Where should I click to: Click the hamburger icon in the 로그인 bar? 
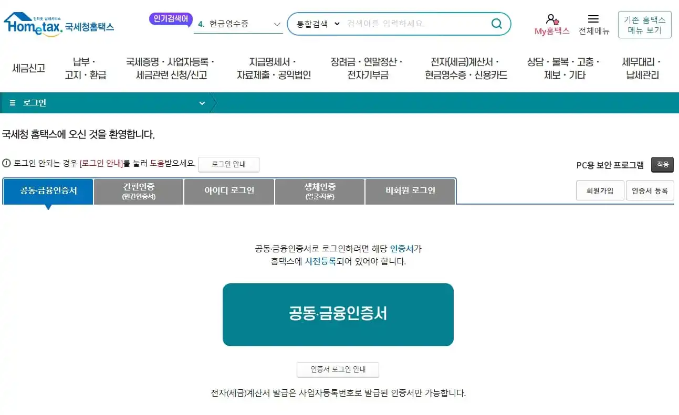[12, 103]
